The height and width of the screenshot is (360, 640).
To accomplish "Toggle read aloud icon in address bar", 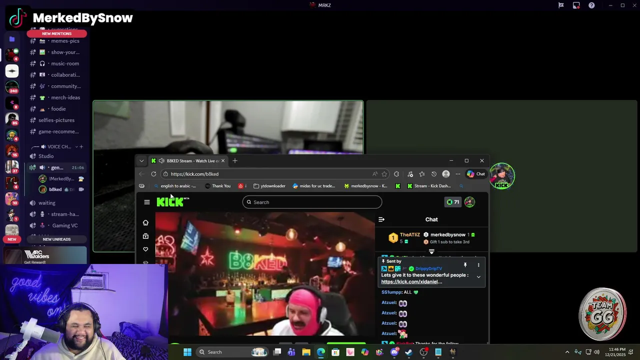I will (375, 174).
